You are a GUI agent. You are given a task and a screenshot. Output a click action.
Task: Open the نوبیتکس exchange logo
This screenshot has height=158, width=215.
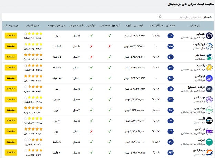point(209,100)
